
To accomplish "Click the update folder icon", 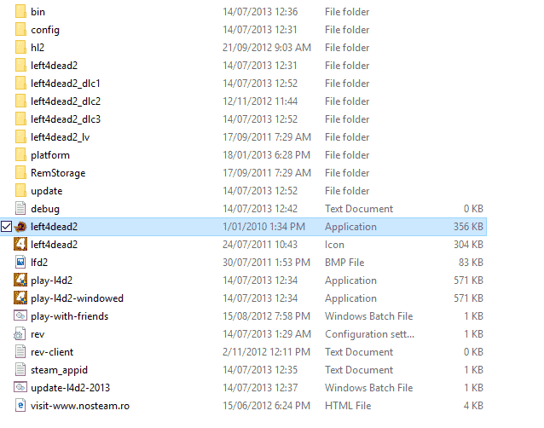I will [x=20, y=191].
